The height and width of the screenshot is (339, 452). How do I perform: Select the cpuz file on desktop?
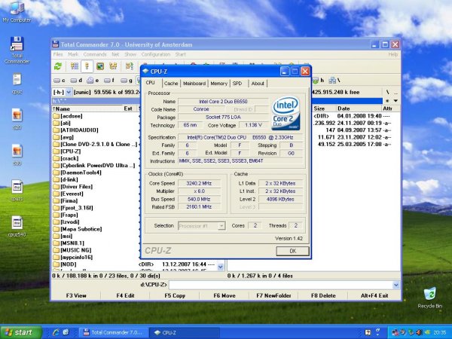coord(17,84)
